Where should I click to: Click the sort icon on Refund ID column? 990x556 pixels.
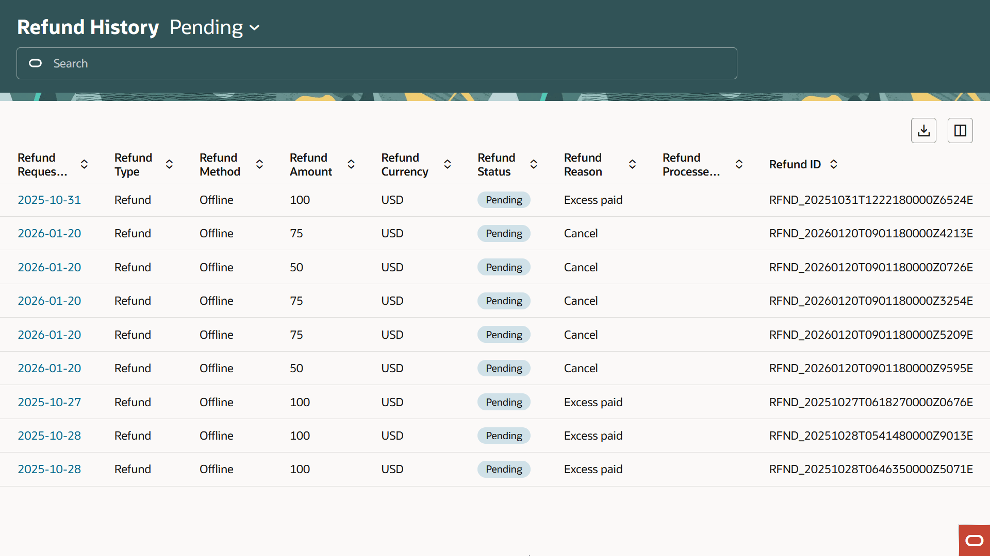[834, 164]
